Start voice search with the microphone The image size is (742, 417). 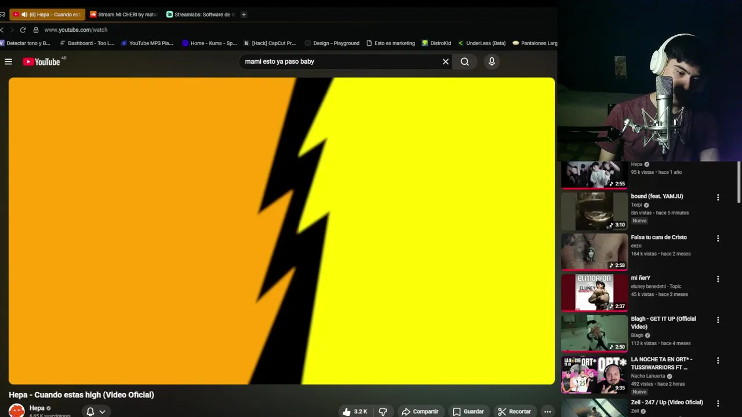coord(492,61)
